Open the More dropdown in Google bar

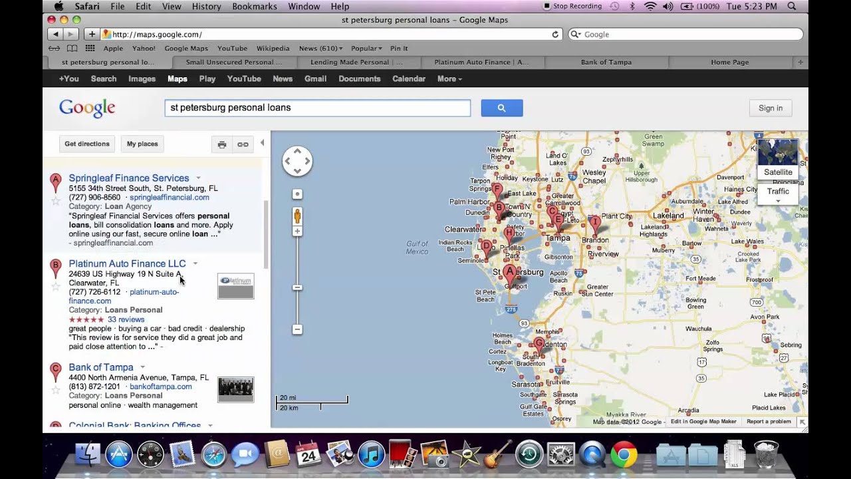[x=449, y=79]
